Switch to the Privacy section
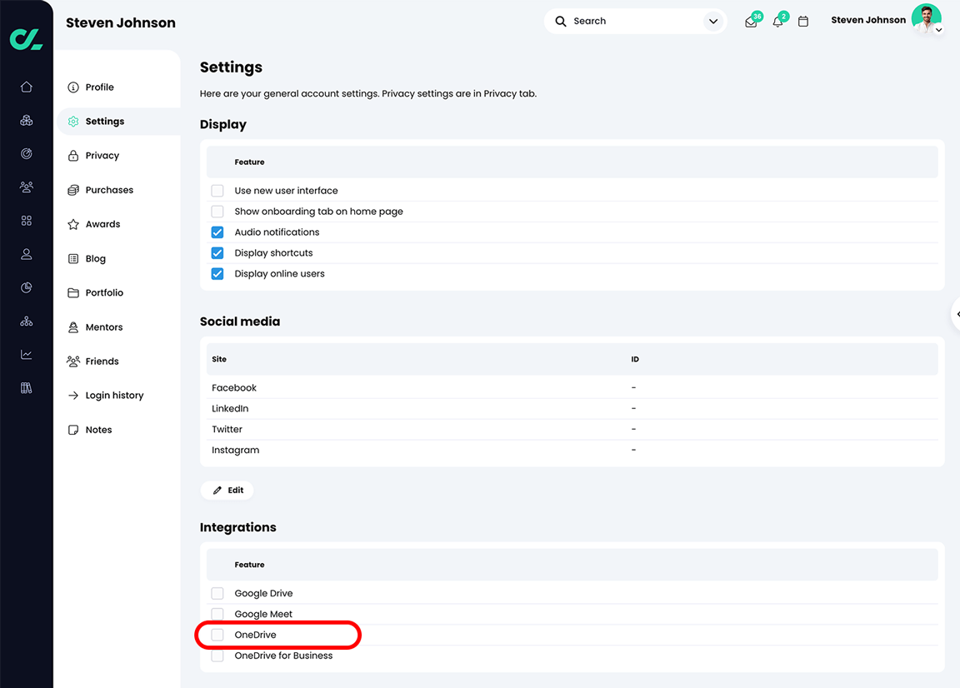The image size is (960, 688). pyautogui.click(x=102, y=155)
